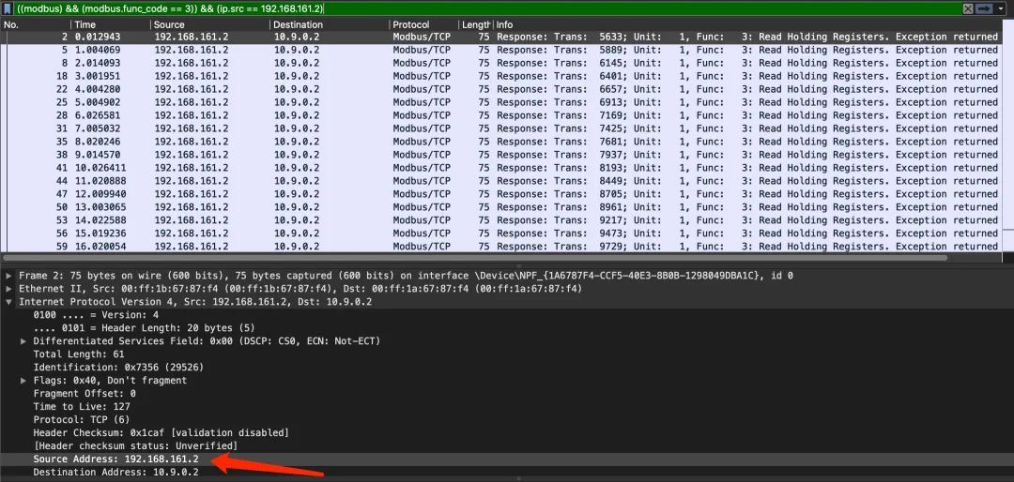Click the Protocol column header
The width and height of the screenshot is (1014, 482).
[421, 24]
